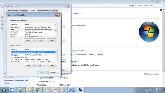Cancel the Environment Variables dialog
The image size is (165, 93).
point(54,73)
